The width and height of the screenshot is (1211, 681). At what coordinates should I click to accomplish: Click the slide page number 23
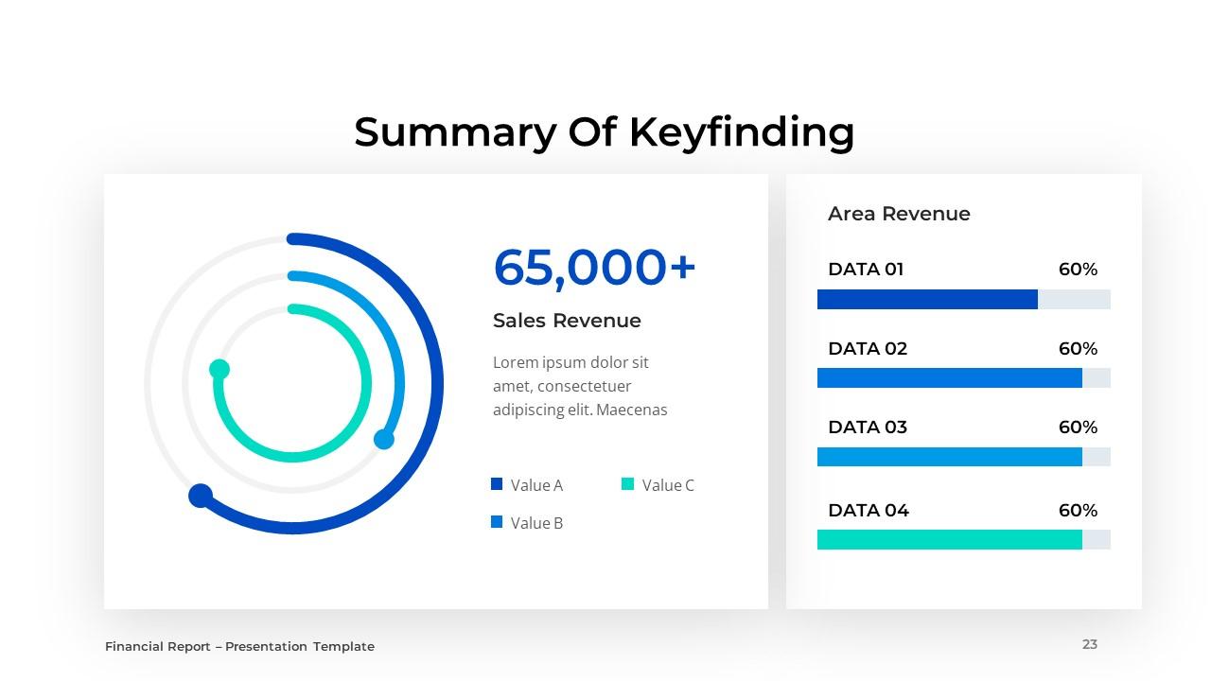1090,644
